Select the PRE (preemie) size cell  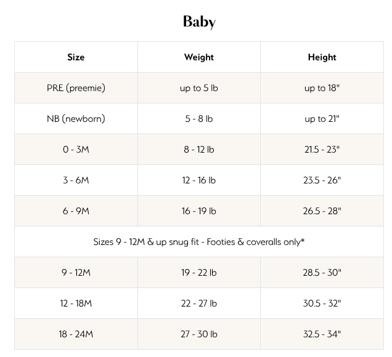click(x=76, y=88)
